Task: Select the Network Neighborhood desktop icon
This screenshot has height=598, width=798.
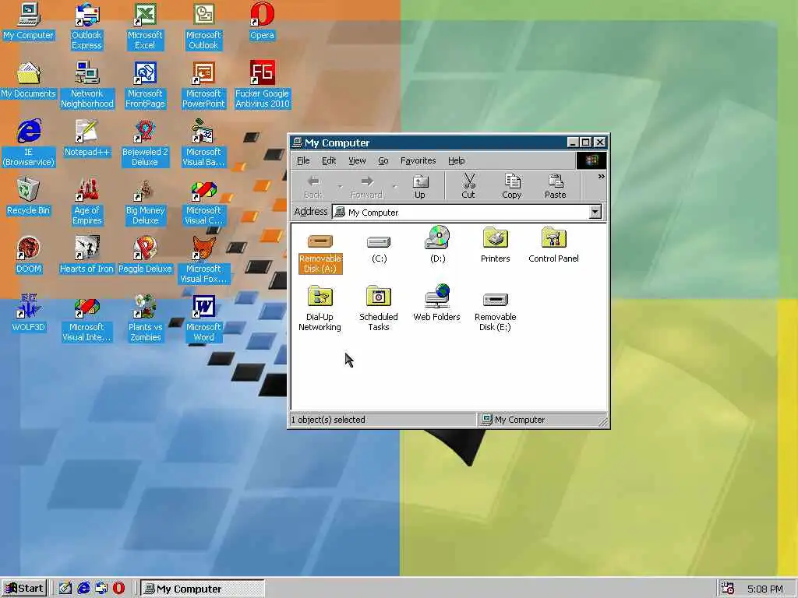Action: (87, 85)
